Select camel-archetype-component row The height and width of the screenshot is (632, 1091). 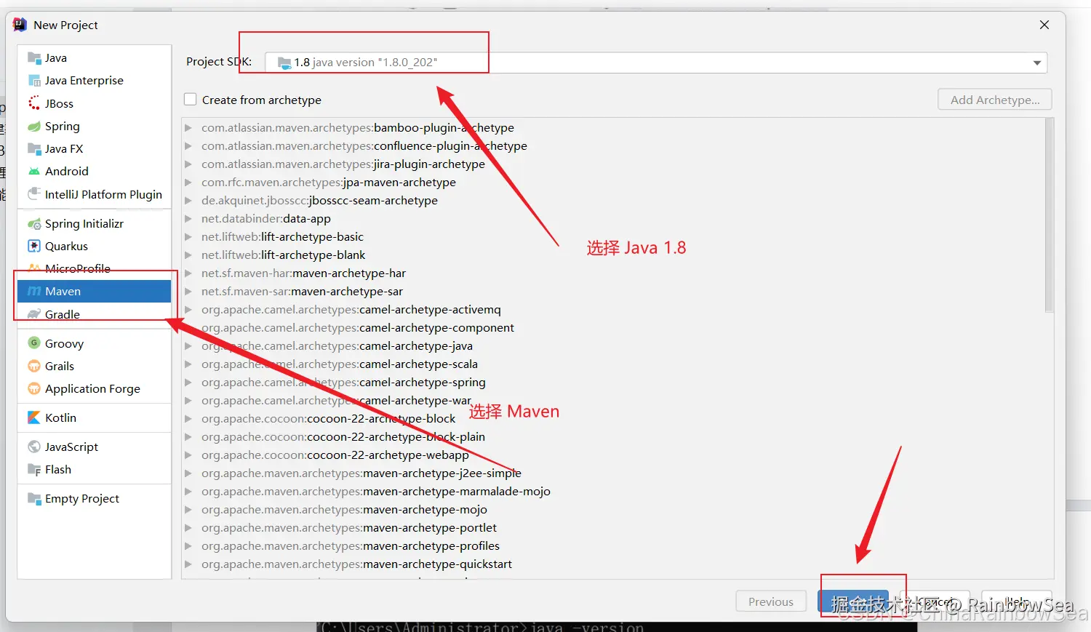click(x=615, y=328)
